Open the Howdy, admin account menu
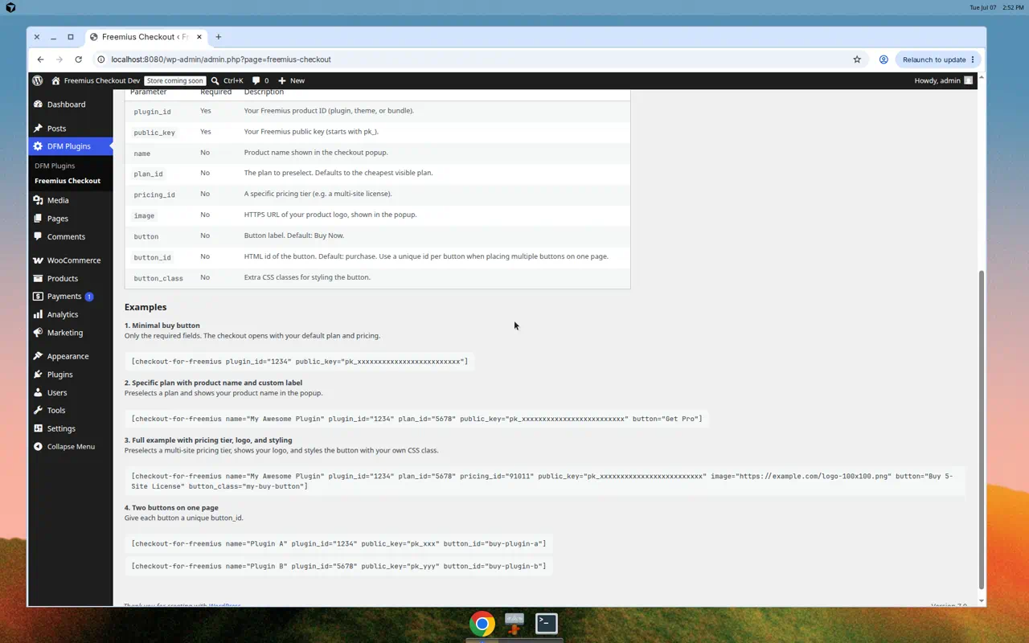This screenshot has width=1029, height=643. pos(944,80)
